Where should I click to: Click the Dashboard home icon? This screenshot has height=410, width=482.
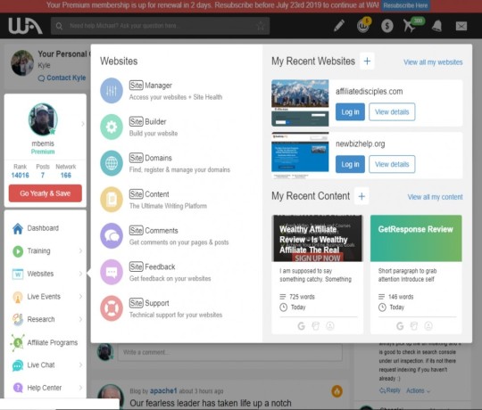(x=18, y=228)
